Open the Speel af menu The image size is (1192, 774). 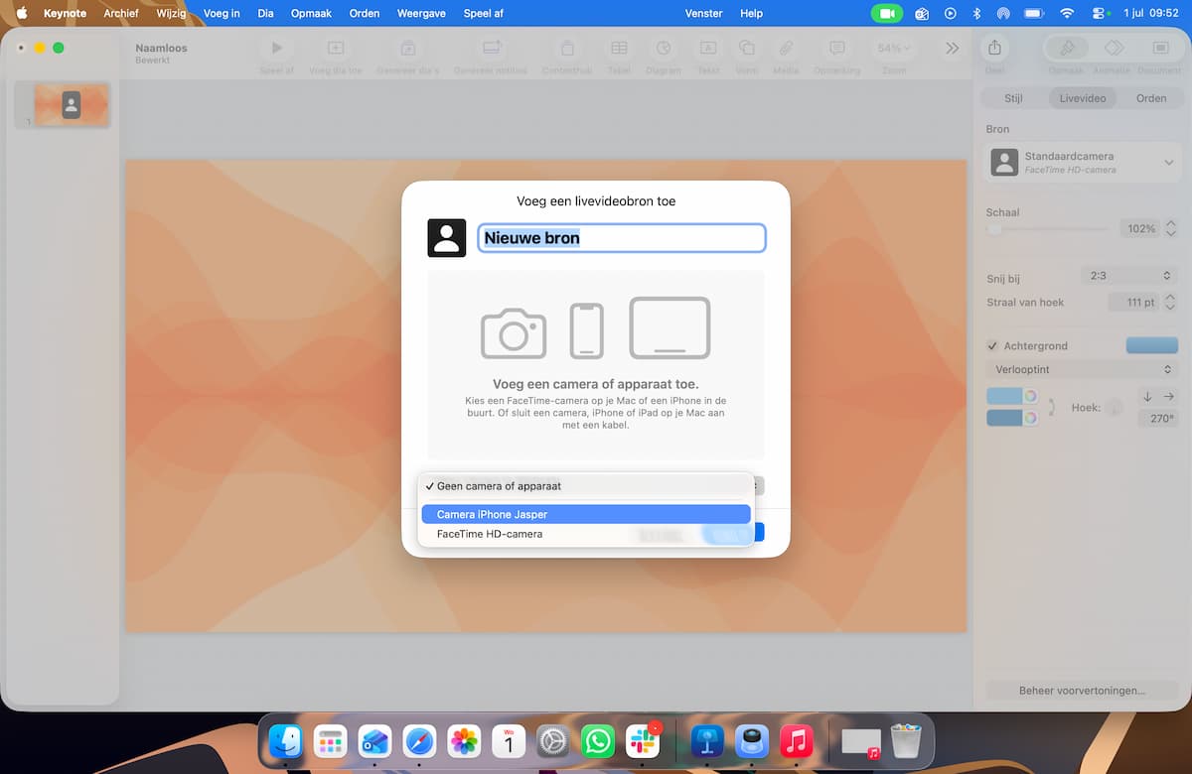pyautogui.click(x=484, y=13)
